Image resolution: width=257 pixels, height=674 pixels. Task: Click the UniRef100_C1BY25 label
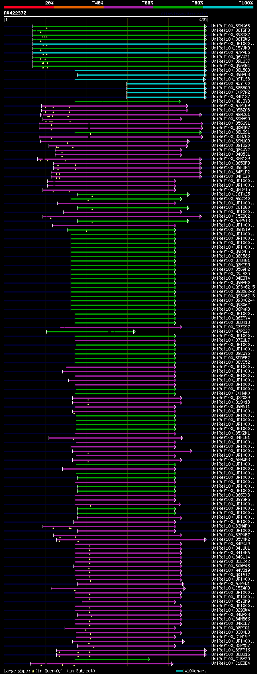pos(230,659)
